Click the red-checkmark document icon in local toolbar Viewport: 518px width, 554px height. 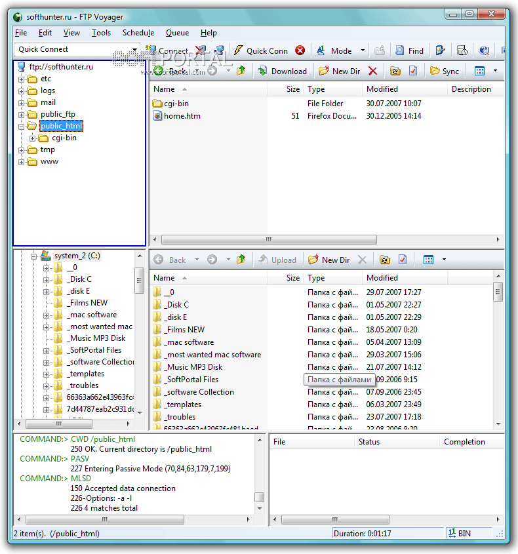pyautogui.click(x=403, y=260)
